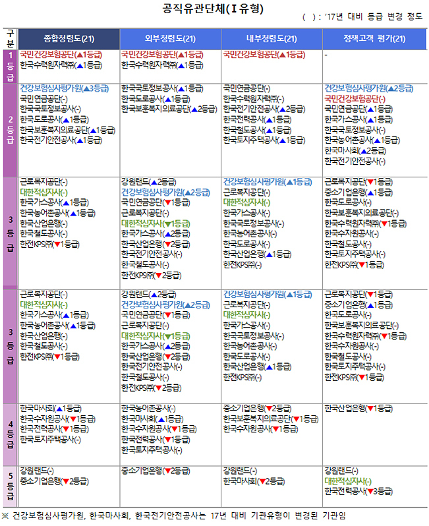Select 국민연금공단(-) in 종합청렴도 2등급
This screenshot has height=526, width=429.
[x=43, y=99]
